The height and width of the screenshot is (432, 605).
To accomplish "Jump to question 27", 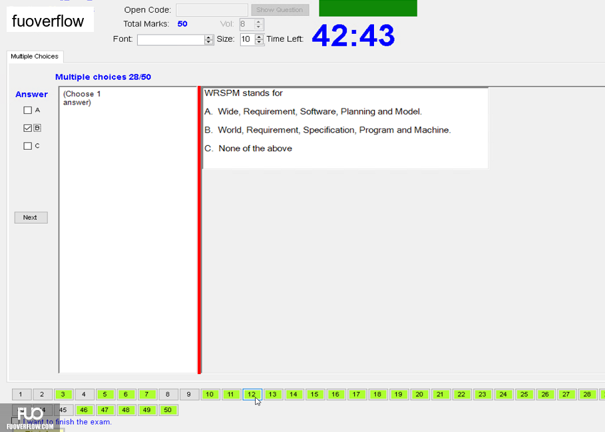I will (x=566, y=394).
